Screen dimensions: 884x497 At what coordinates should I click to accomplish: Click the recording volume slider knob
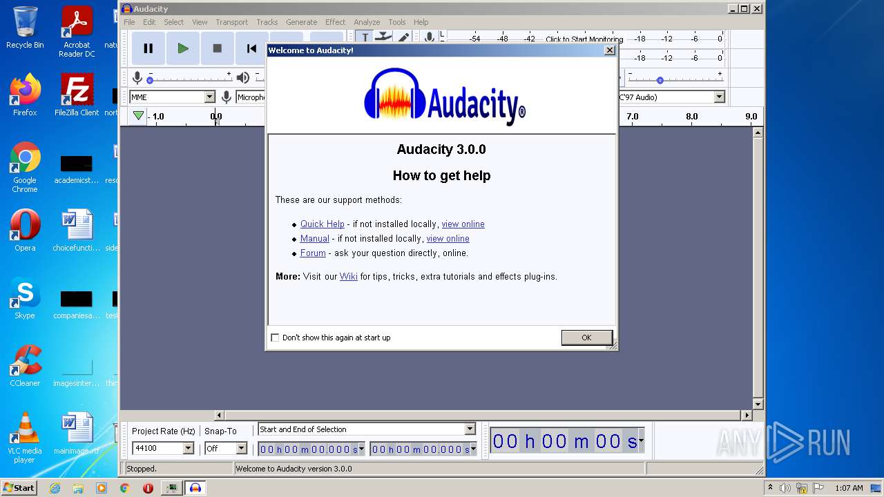pos(150,81)
